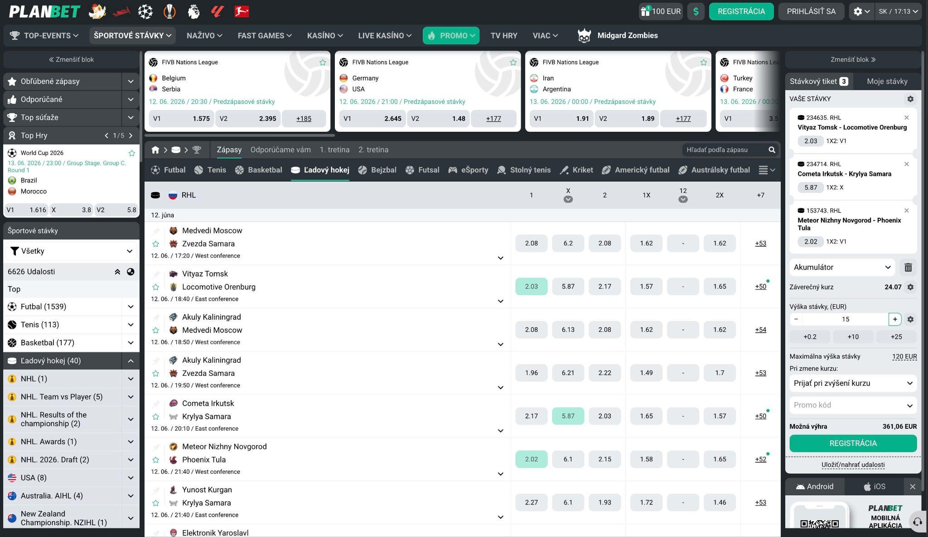Toggle favorite star on Belgium vs Serbia card
Viewport: 928px width, 537px height.
pos(323,62)
